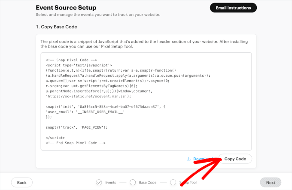
Task: Select the Events step checkmark circle
Action: coord(99,182)
